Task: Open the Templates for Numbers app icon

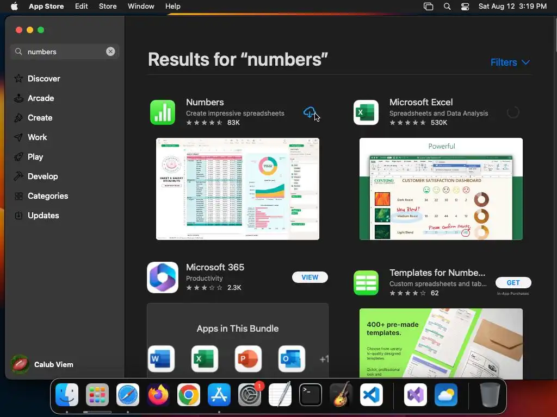Action: pyautogui.click(x=366, y=282)
